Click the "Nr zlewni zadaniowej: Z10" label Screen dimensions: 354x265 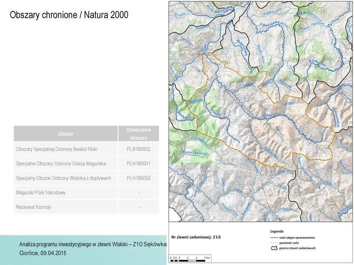[196, 237]
